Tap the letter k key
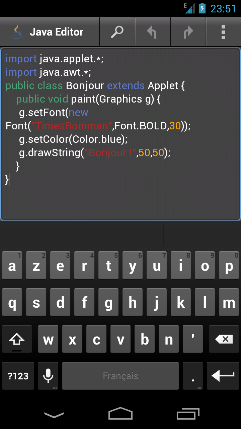Viewport: 241px width, 429px height. [181, 302]
